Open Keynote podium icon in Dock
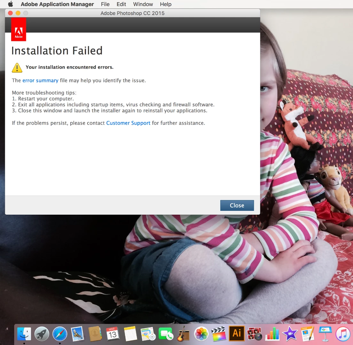This screenshot has height=345, width=353. point(325,334)
